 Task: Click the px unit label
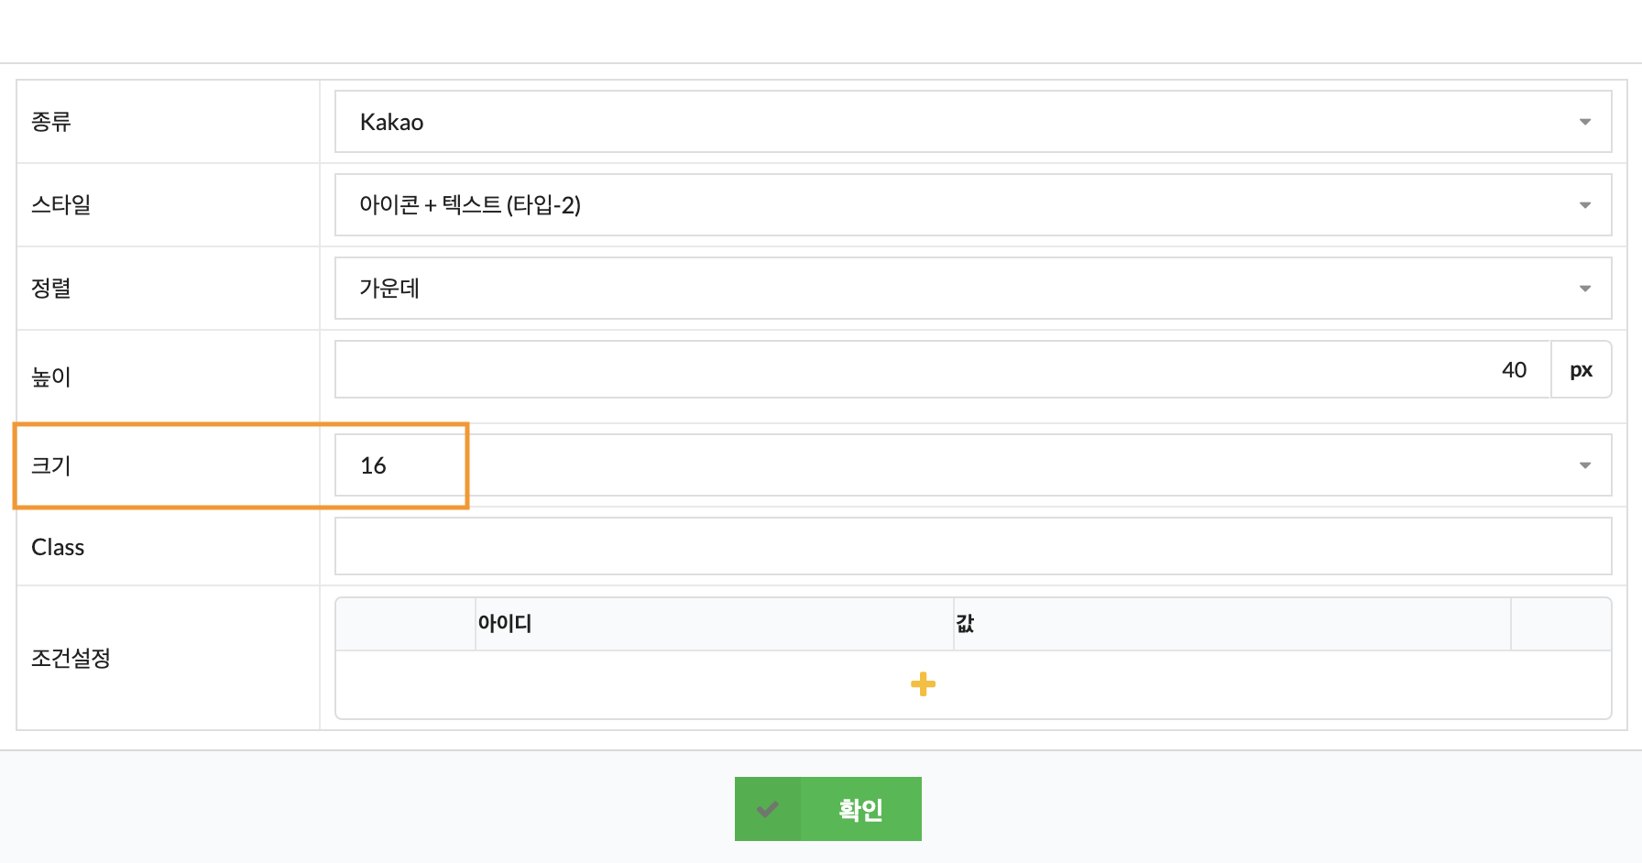(1581, 370)
